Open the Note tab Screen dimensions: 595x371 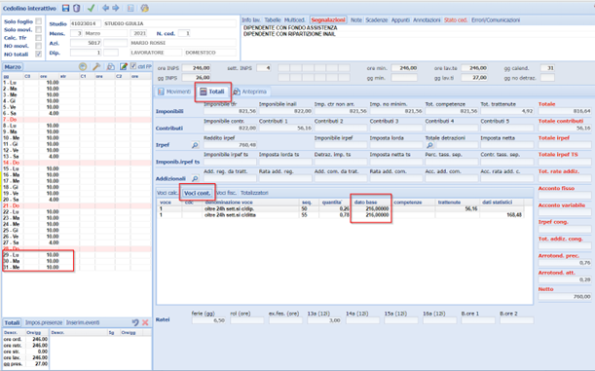coord(356,20)
